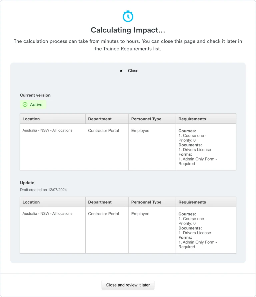Click the green Active check icon
256x297 pixels.
point(25,105)
